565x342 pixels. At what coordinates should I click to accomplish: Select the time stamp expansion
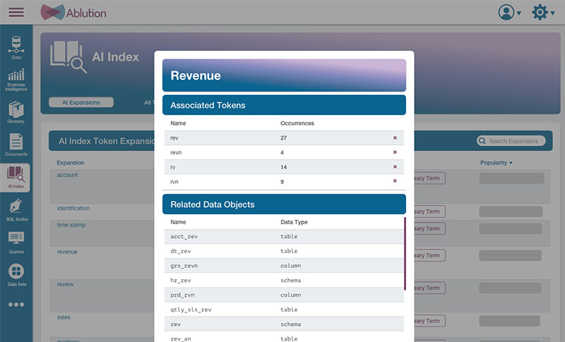pos(71,225)
